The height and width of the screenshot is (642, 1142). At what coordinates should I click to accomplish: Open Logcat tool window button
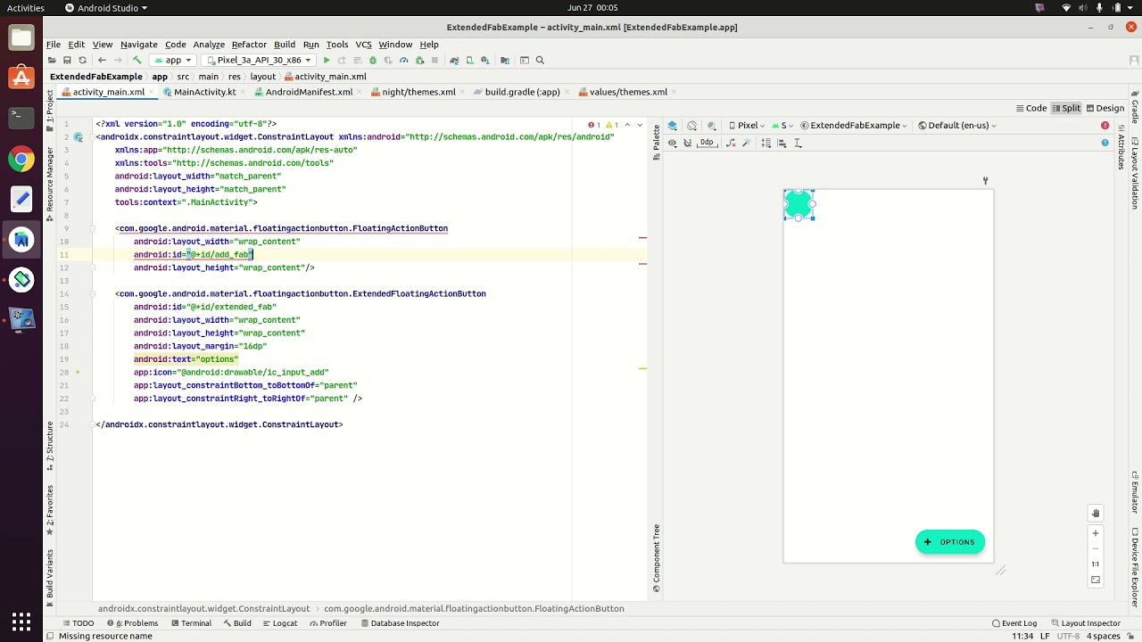tap(279, 623)
